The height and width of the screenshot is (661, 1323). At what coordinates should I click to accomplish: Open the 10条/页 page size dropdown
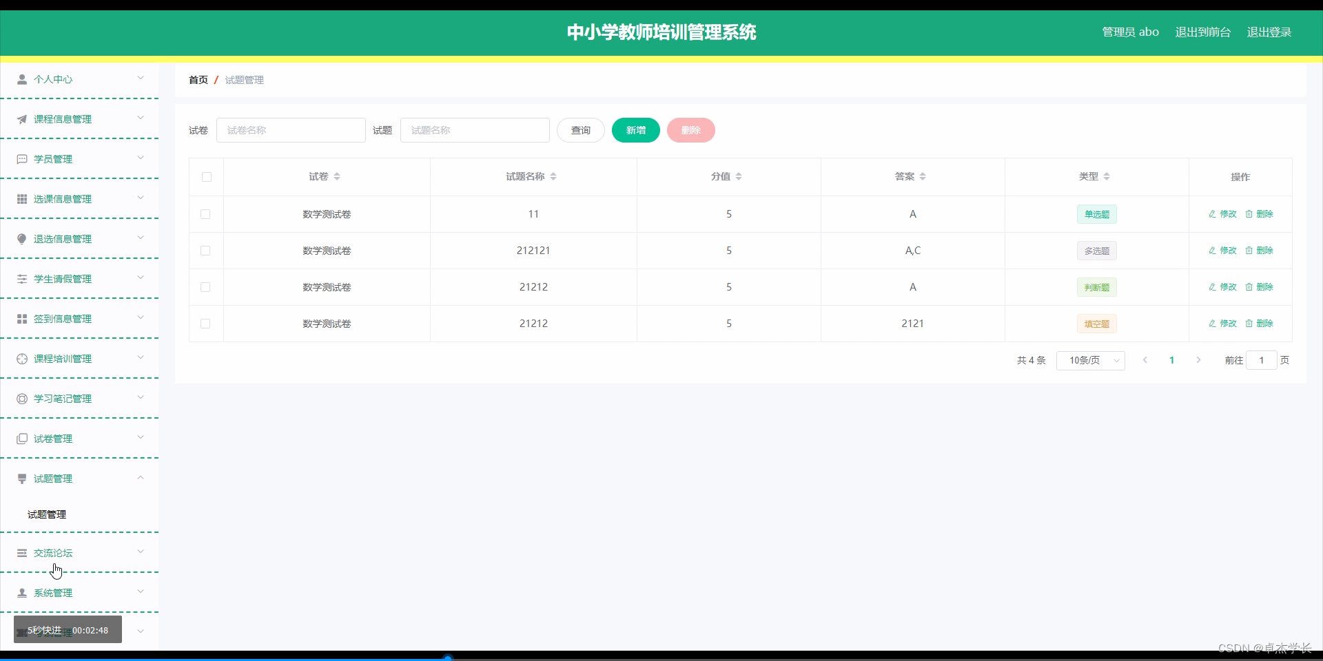click(x=1090, y=360)
